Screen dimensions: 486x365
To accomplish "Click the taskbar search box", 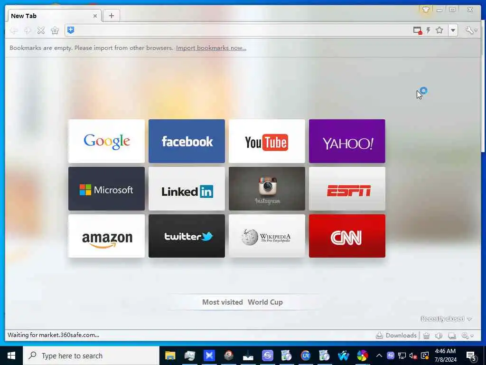I will click(91, 355).
